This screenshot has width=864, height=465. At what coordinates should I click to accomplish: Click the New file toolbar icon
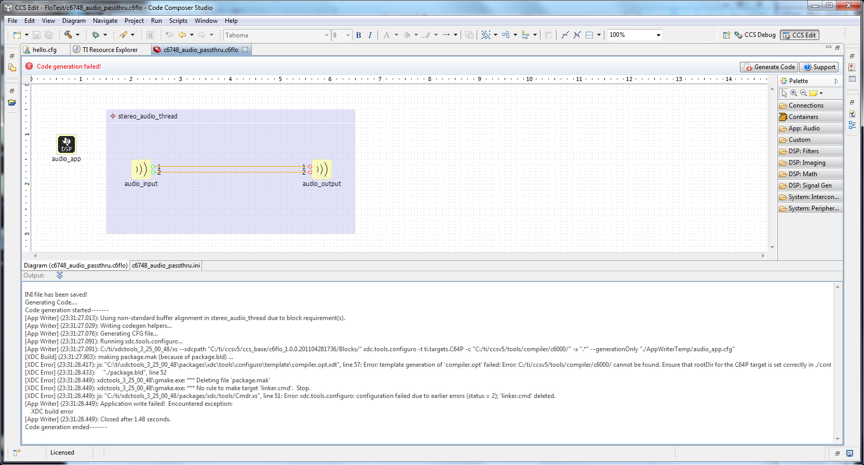(17, 35)
